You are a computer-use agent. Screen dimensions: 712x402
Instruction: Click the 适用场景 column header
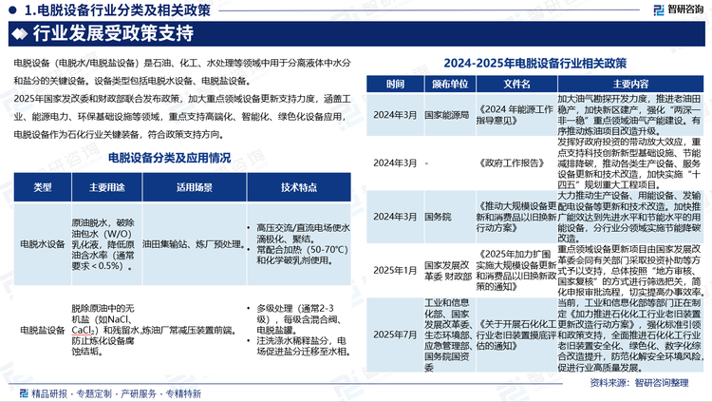[195, 187]
